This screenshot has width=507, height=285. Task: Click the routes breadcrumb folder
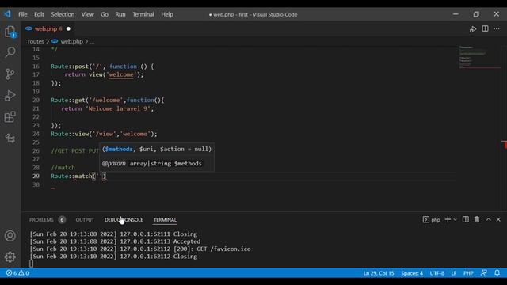click(x=36, y=41)
